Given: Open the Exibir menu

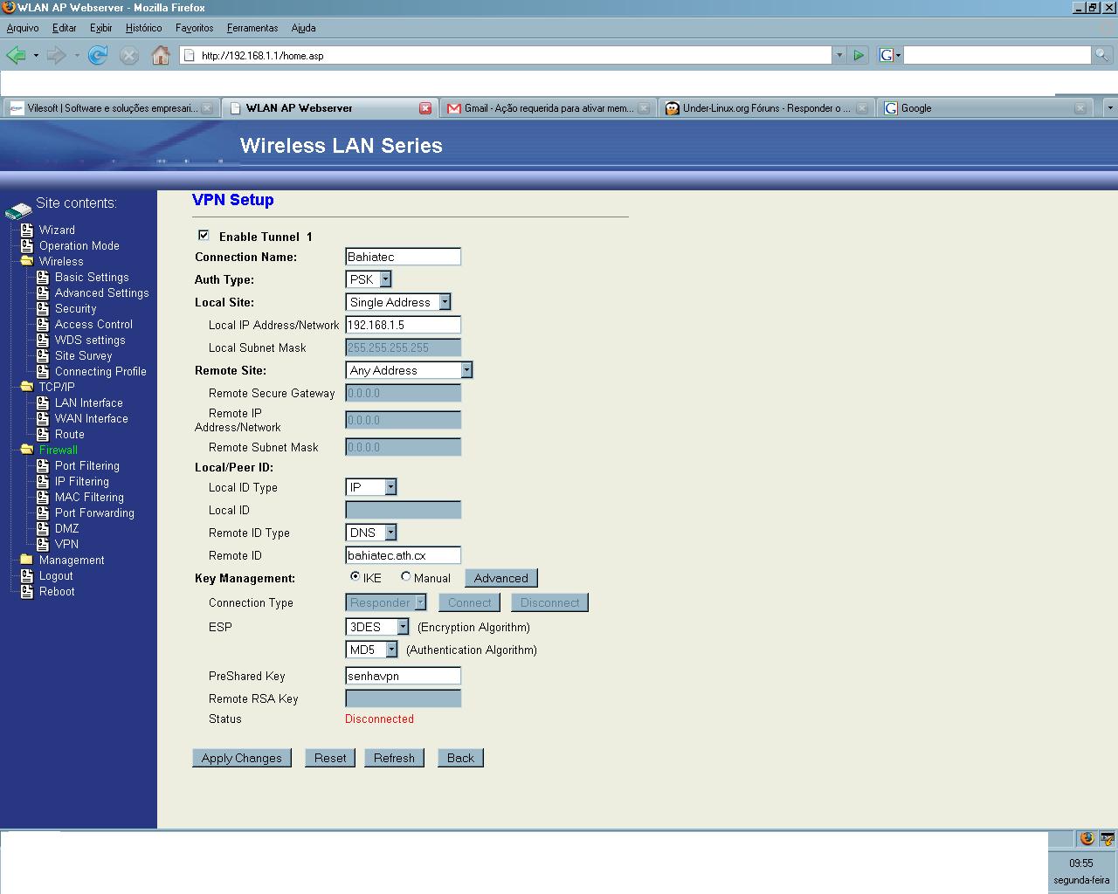Looking at the screenshot, I should click(101, 28).
